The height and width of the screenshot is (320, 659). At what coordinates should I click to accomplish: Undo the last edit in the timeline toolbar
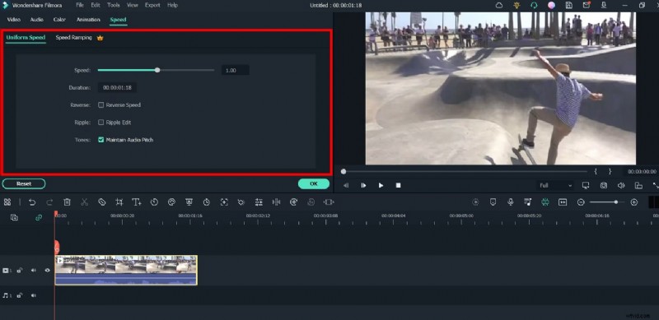(32, 202)
